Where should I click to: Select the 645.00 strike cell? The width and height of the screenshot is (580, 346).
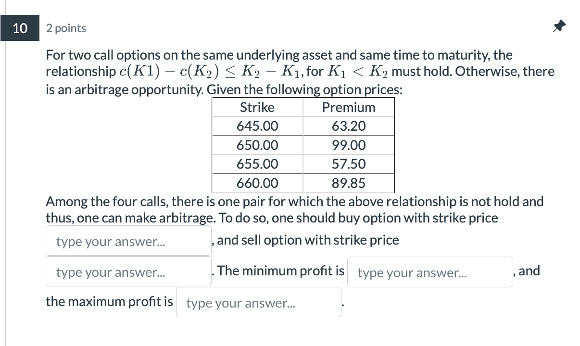coord(257,126)
